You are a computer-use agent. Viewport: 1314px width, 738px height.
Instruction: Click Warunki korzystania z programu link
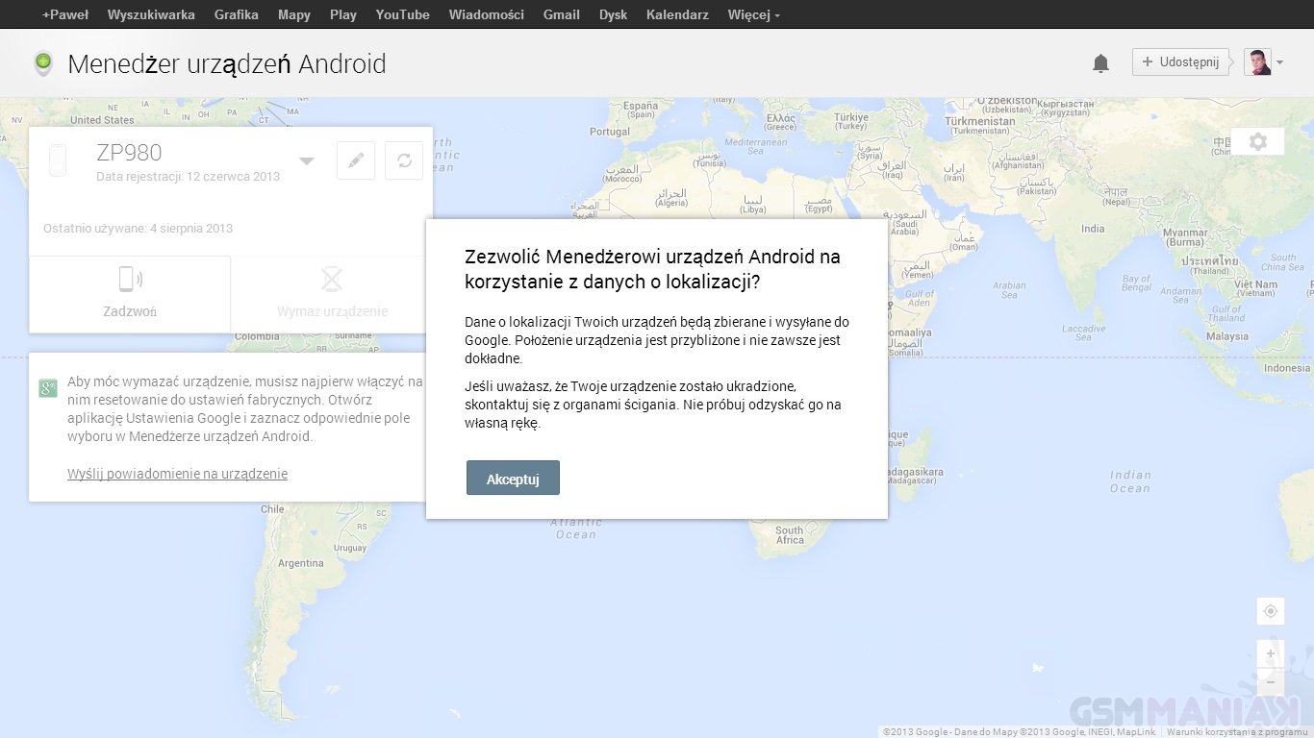(1237, 732)
